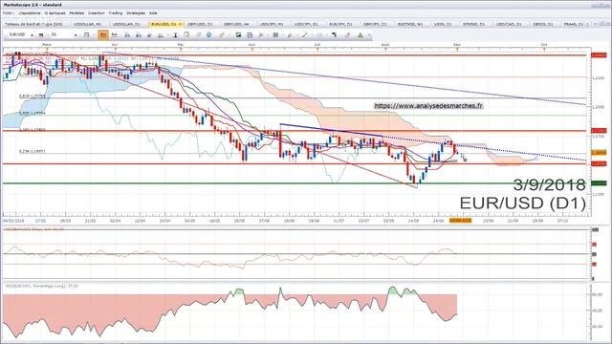Switch to the GER30, D1 tab

point(542,24)
